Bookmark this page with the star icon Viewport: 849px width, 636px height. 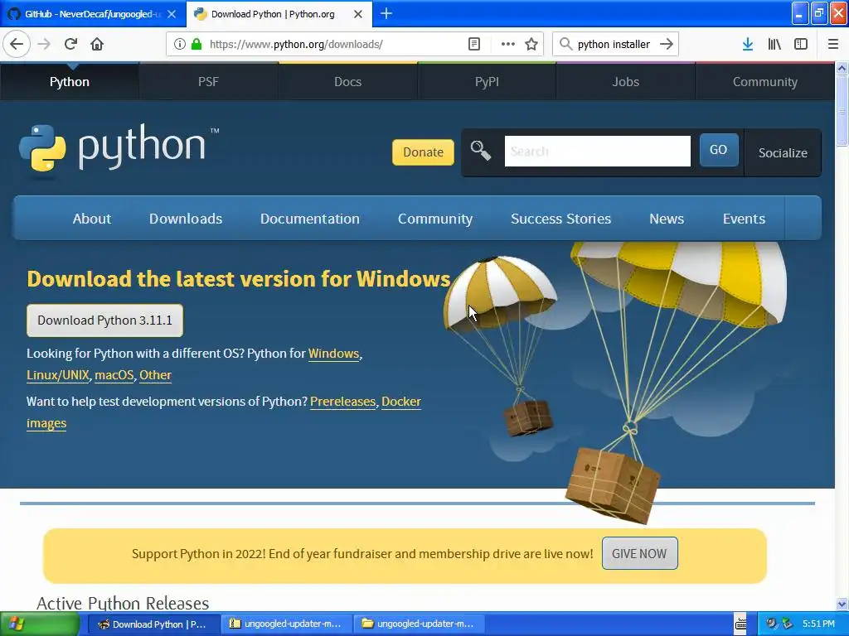[x=531, y=45]
